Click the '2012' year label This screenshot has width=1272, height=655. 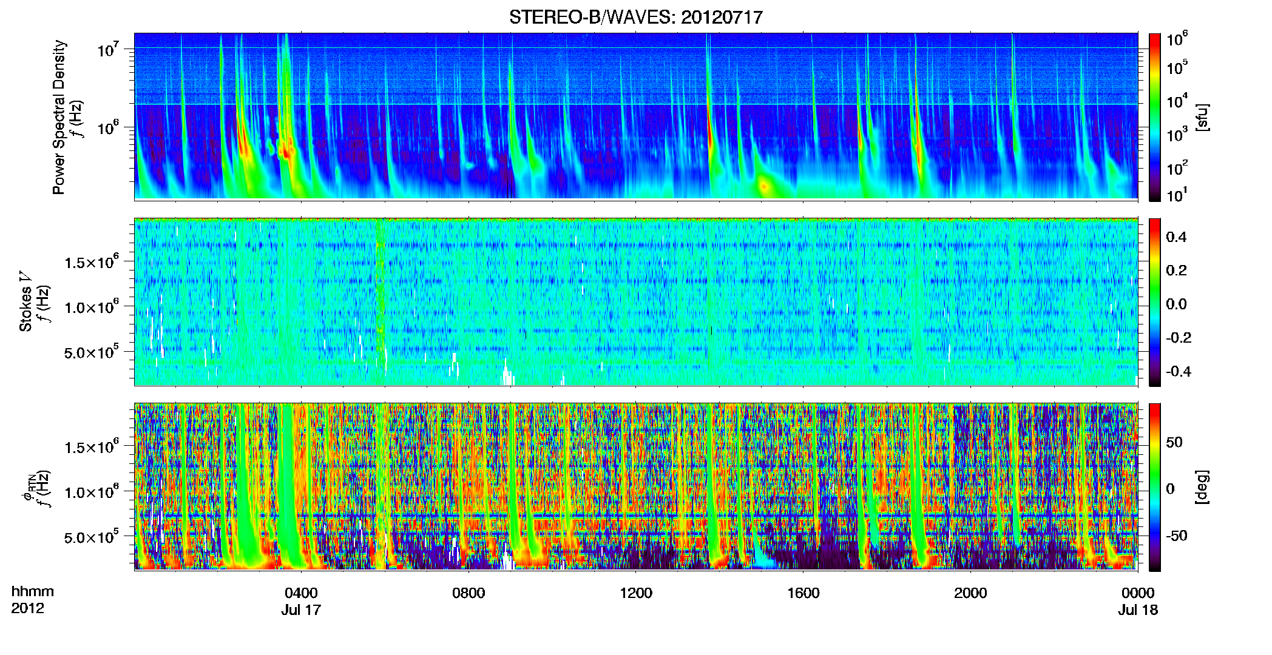[x=27, y=608]
